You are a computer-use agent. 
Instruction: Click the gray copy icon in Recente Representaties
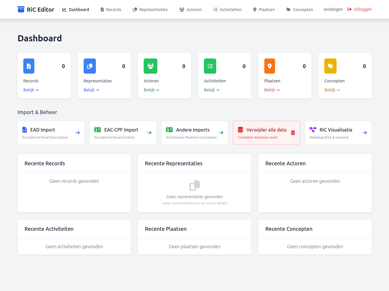(x=195, y=185)
